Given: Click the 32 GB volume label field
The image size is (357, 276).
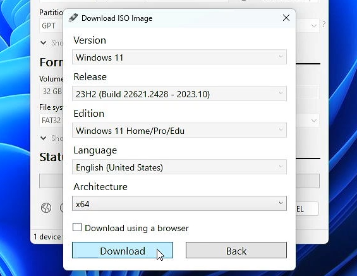Looking at the screenshot, I should (51, 92).
